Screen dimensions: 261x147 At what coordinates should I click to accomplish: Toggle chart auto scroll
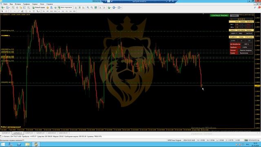[100, 7]
